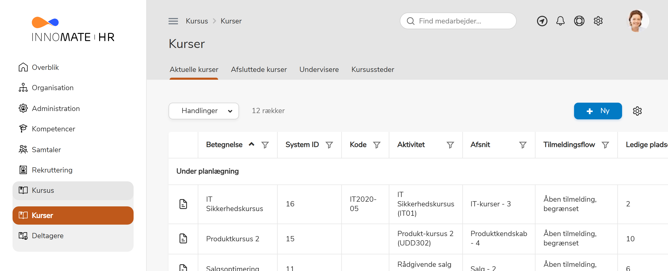
Task: Filter the Tilmeldingsflow column
Action: 605,145
